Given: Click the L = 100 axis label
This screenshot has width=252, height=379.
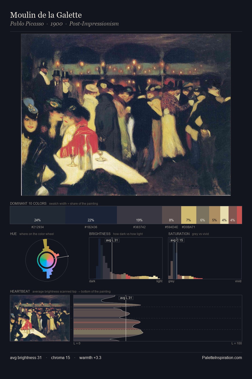Looking at the screenshot, I should [237, 343].
